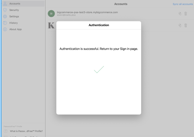Click the green success checkmark
The image size is (194, 137).
tap(99, 70)
